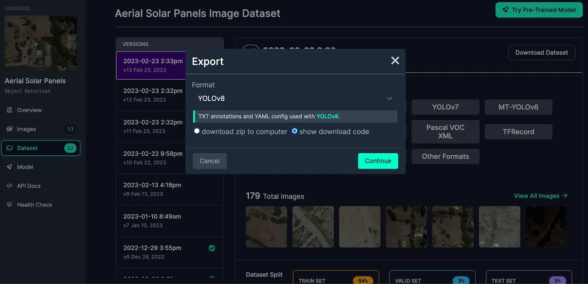Click the arrow icon beside View All Images
The width and height of the screenshot is (588, 284).
tap(565, 196)
